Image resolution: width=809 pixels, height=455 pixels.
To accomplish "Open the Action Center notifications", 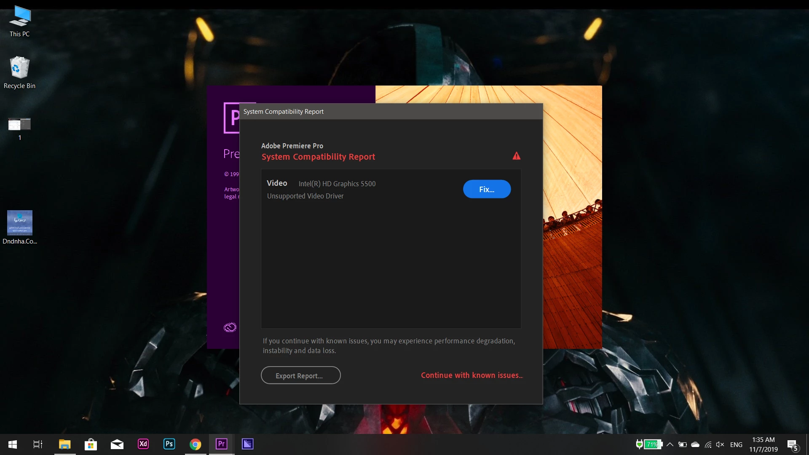I will pos(792,444).
